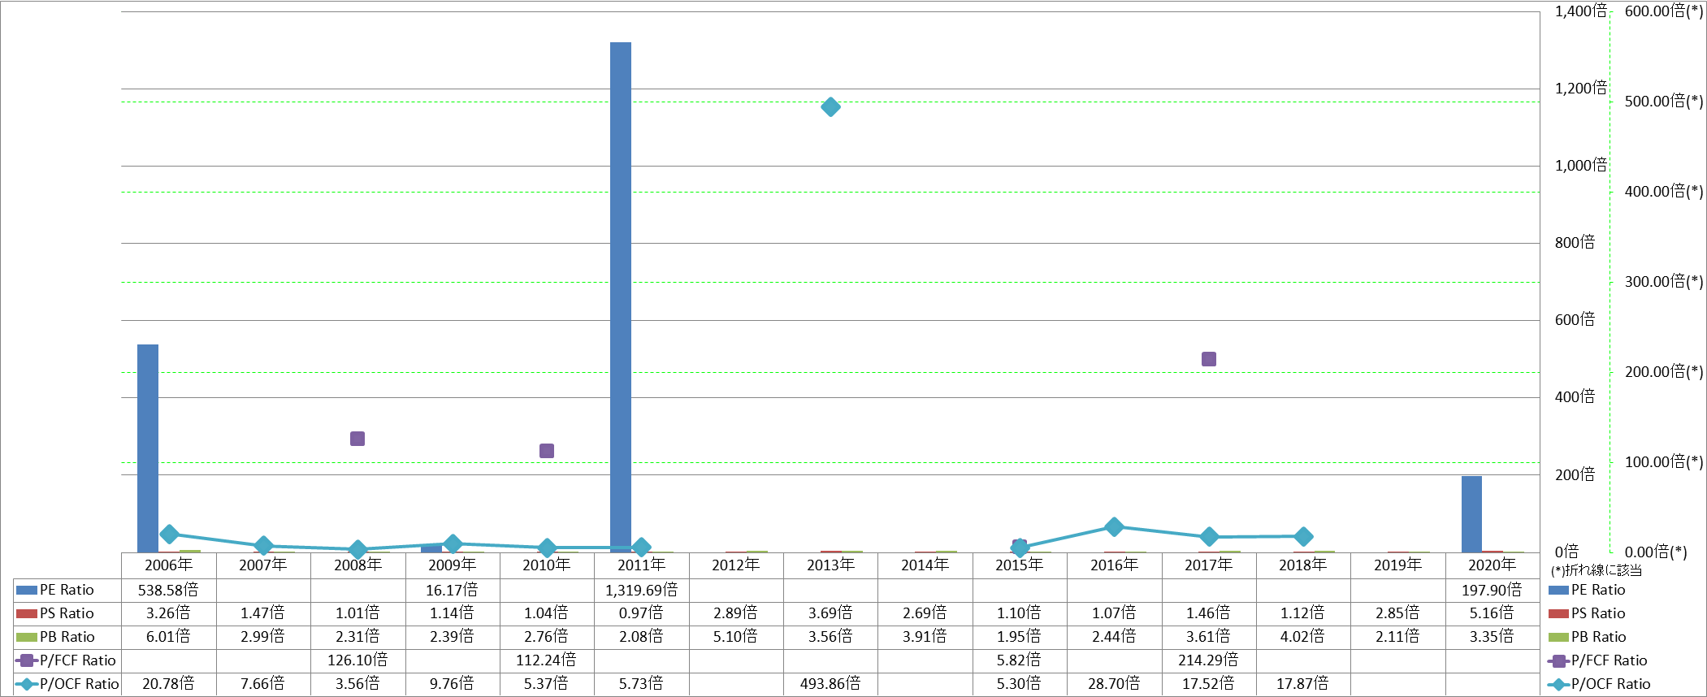Click the 17.87倍 P/OCF cell
1707x697 pixels.
1303,684
